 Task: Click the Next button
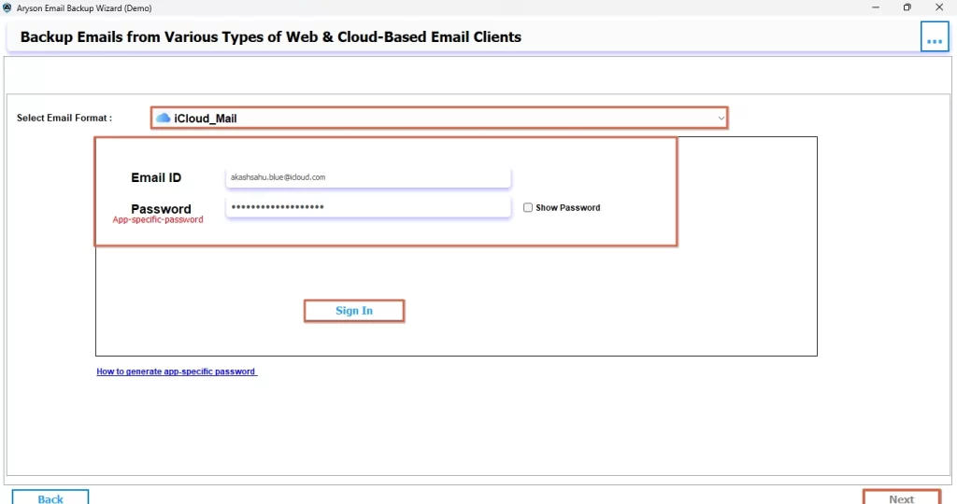(902, 497)
